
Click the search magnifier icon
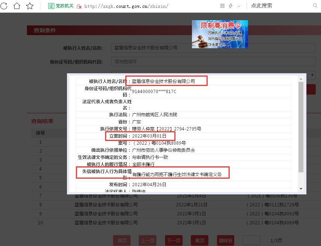pyautogui.click(x=315, y=6)
